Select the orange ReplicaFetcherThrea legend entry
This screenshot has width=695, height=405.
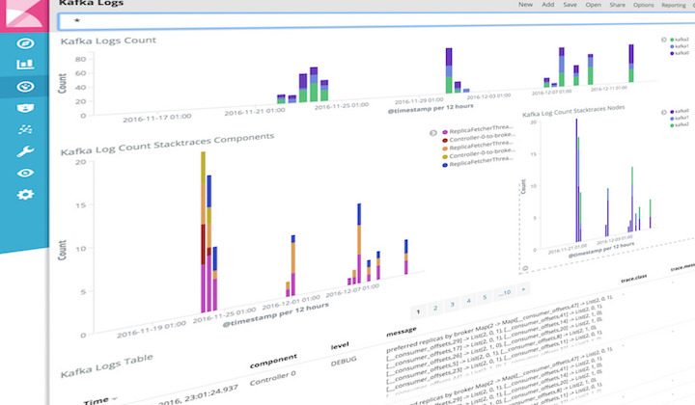pos(478,147)
